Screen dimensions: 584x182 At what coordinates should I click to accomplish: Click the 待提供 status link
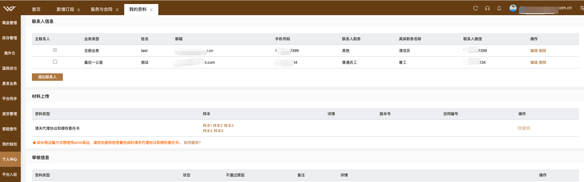(524, 128)
